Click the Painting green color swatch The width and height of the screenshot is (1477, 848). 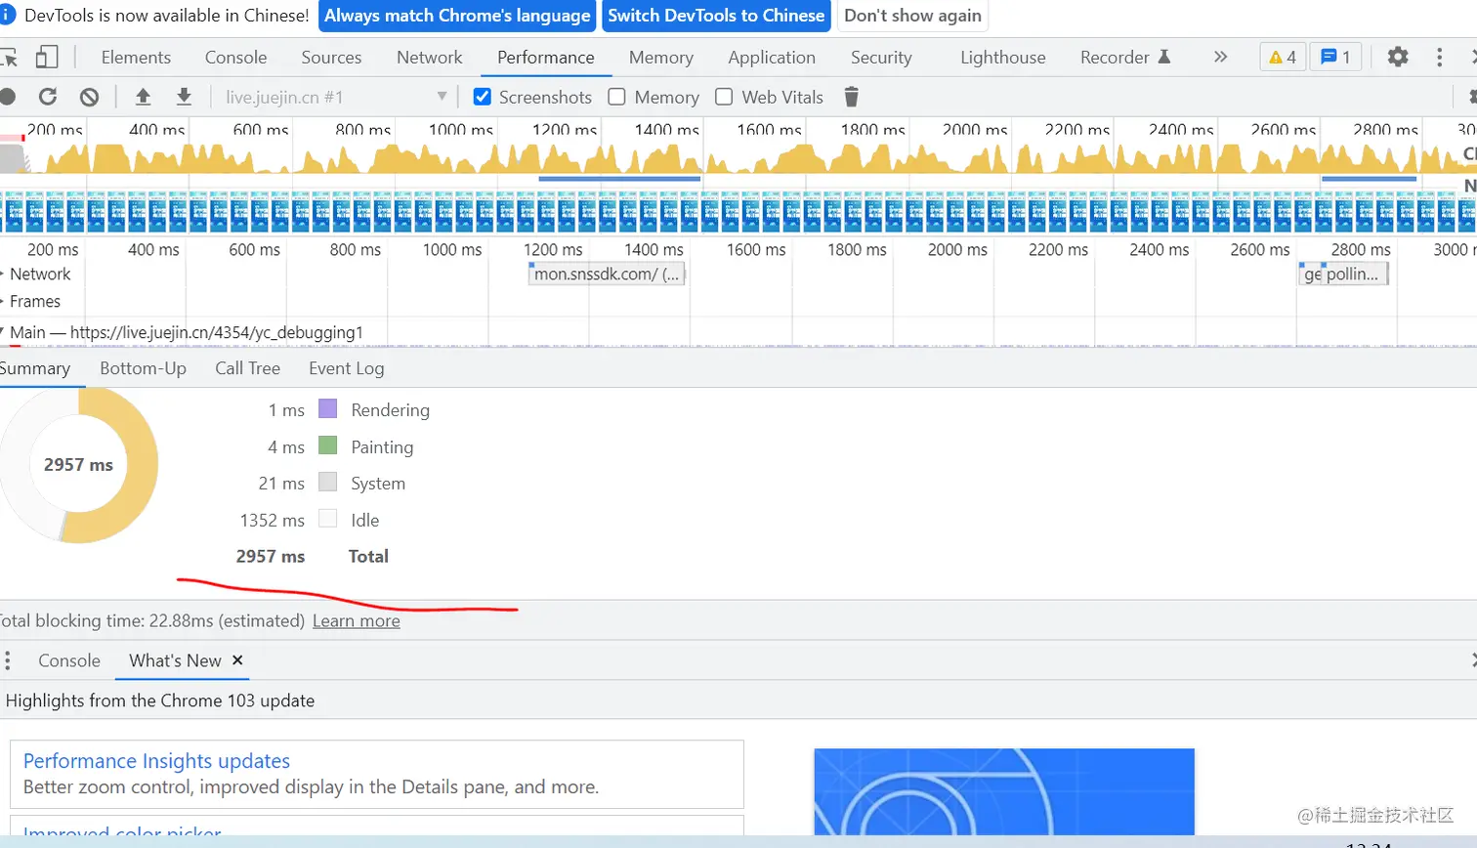(328, 445)
